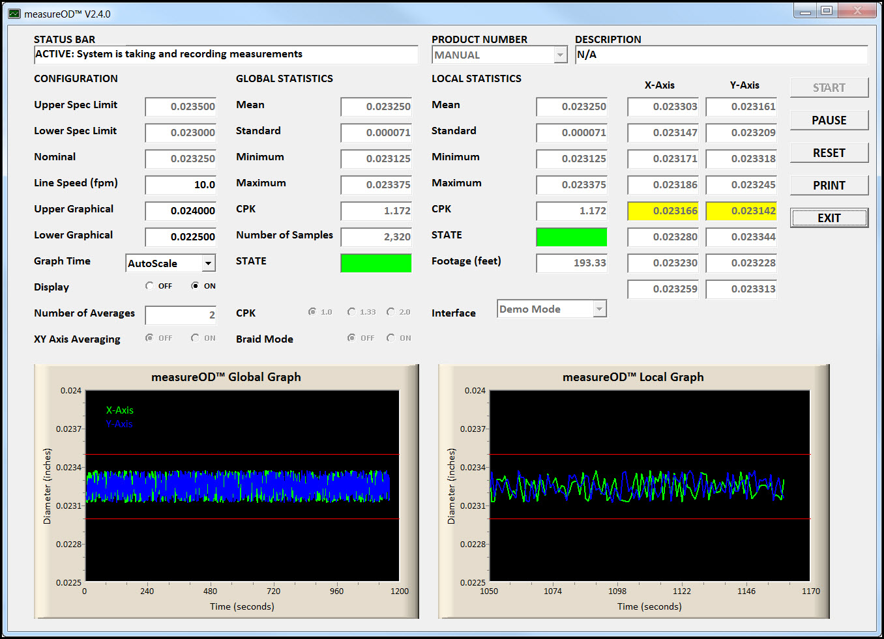This screenshot has width=884, height=639.
Task: Choose the CPK 1.33 radio option
Action: (x=351, y=312)
